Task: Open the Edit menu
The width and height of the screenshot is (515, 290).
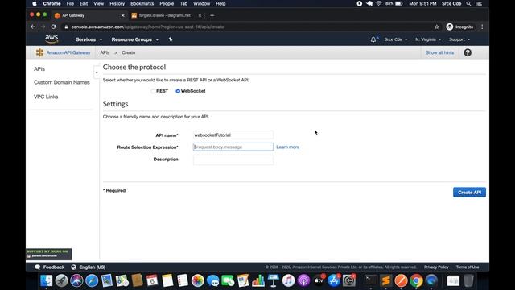Action: click(x=84, y=3)
